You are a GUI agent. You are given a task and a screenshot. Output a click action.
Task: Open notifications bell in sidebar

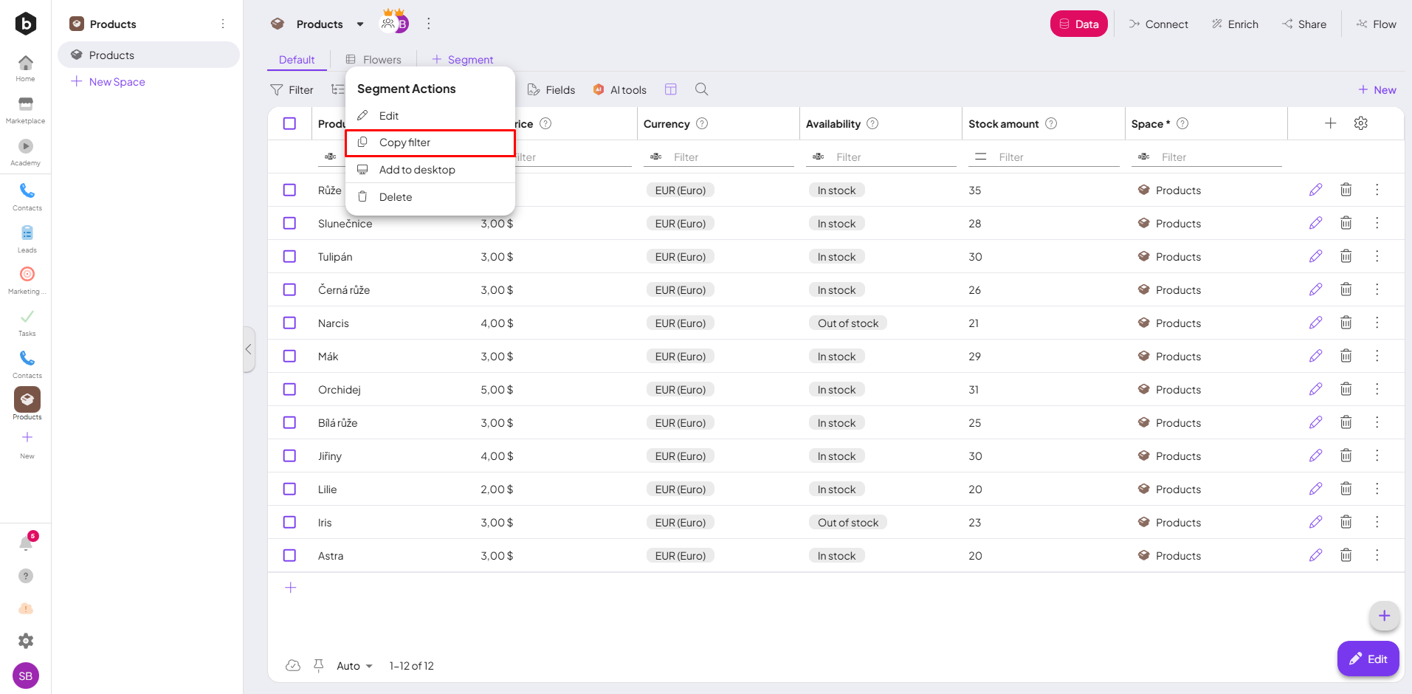click(x=26, y=544)
